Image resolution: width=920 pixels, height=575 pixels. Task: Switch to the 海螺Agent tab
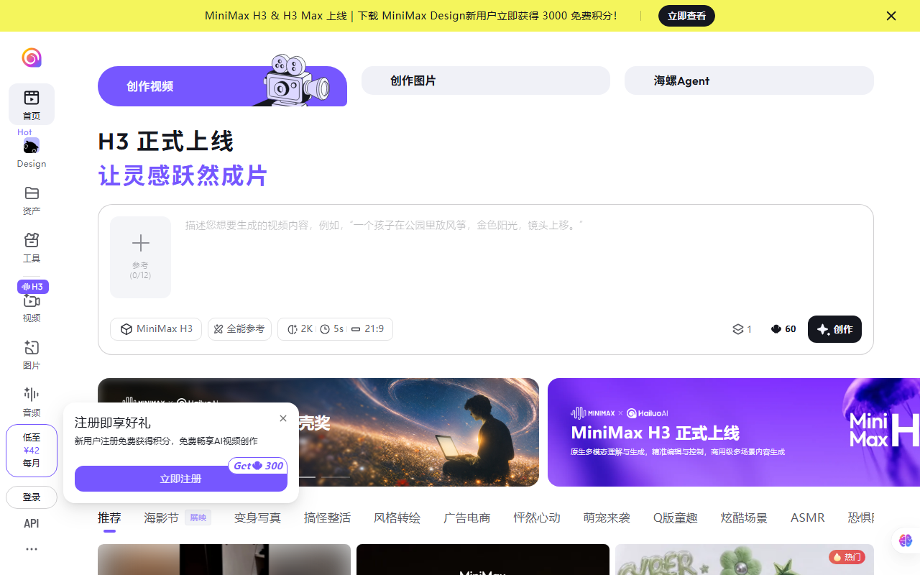coord(749,80)
